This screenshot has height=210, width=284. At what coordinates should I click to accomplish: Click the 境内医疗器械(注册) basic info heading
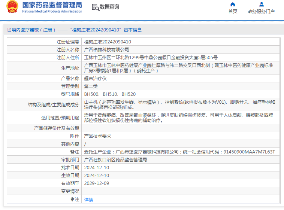tap(75, 30)
